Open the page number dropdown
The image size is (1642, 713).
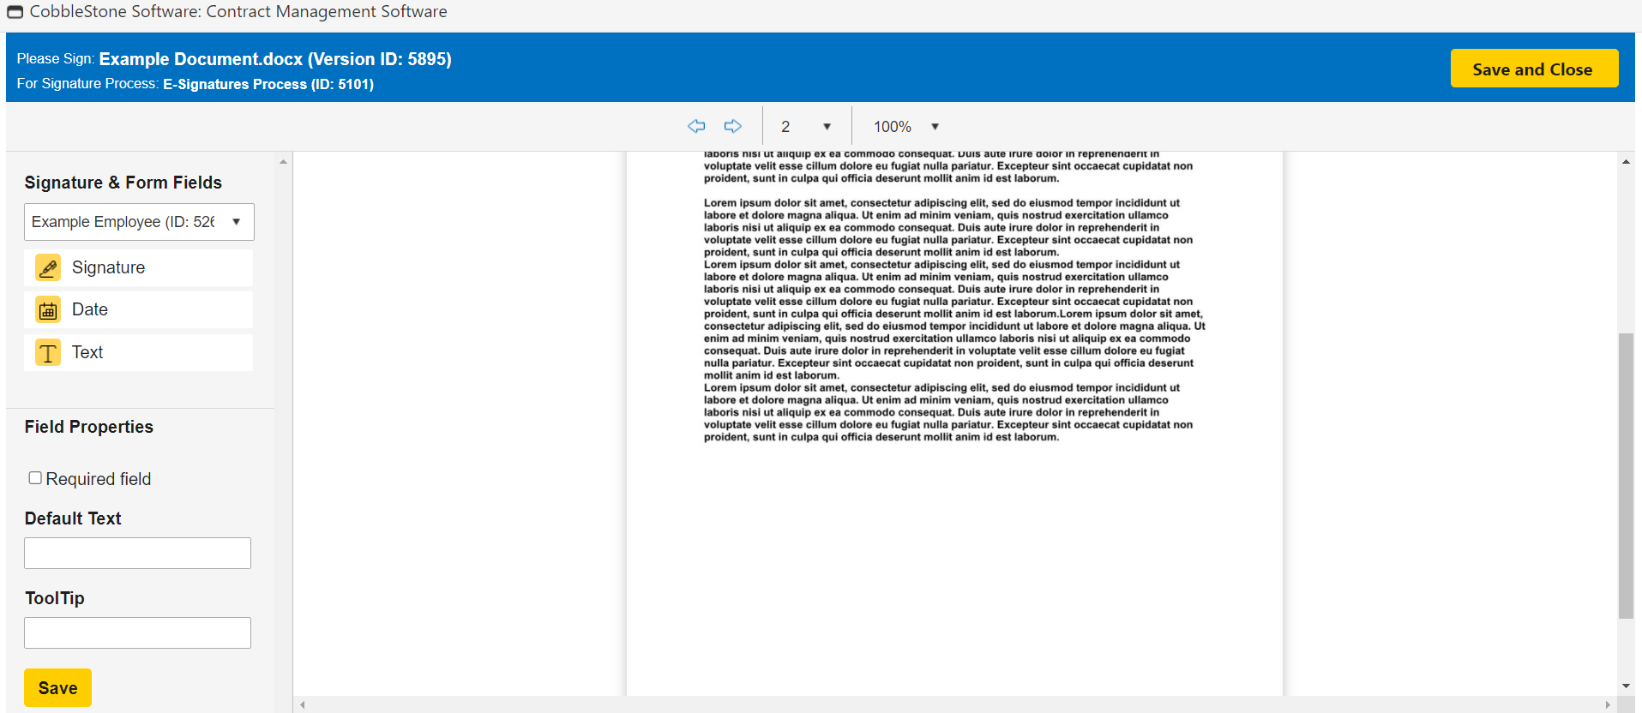[x=806, y=127]
